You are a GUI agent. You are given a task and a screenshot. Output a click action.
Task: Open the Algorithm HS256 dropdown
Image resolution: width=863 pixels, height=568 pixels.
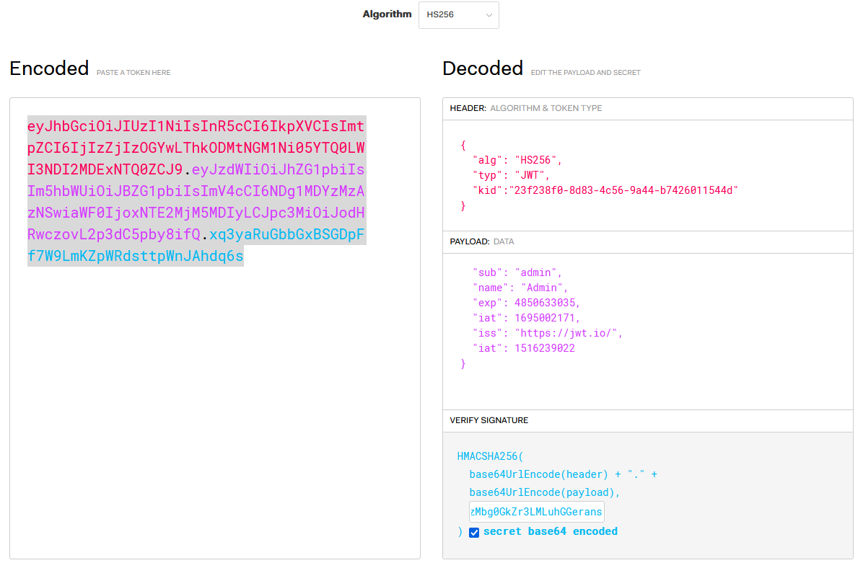458,14
